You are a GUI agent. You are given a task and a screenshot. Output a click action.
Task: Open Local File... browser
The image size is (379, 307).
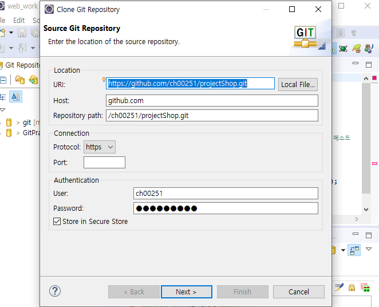[298, 84]
